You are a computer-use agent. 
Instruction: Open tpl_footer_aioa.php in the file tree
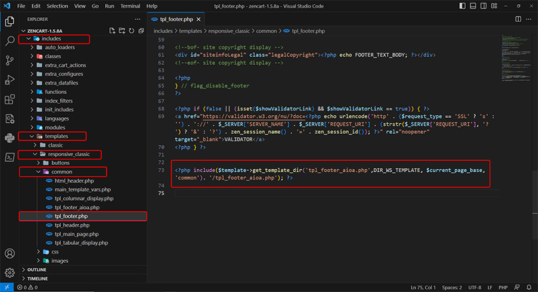[77, 207]
